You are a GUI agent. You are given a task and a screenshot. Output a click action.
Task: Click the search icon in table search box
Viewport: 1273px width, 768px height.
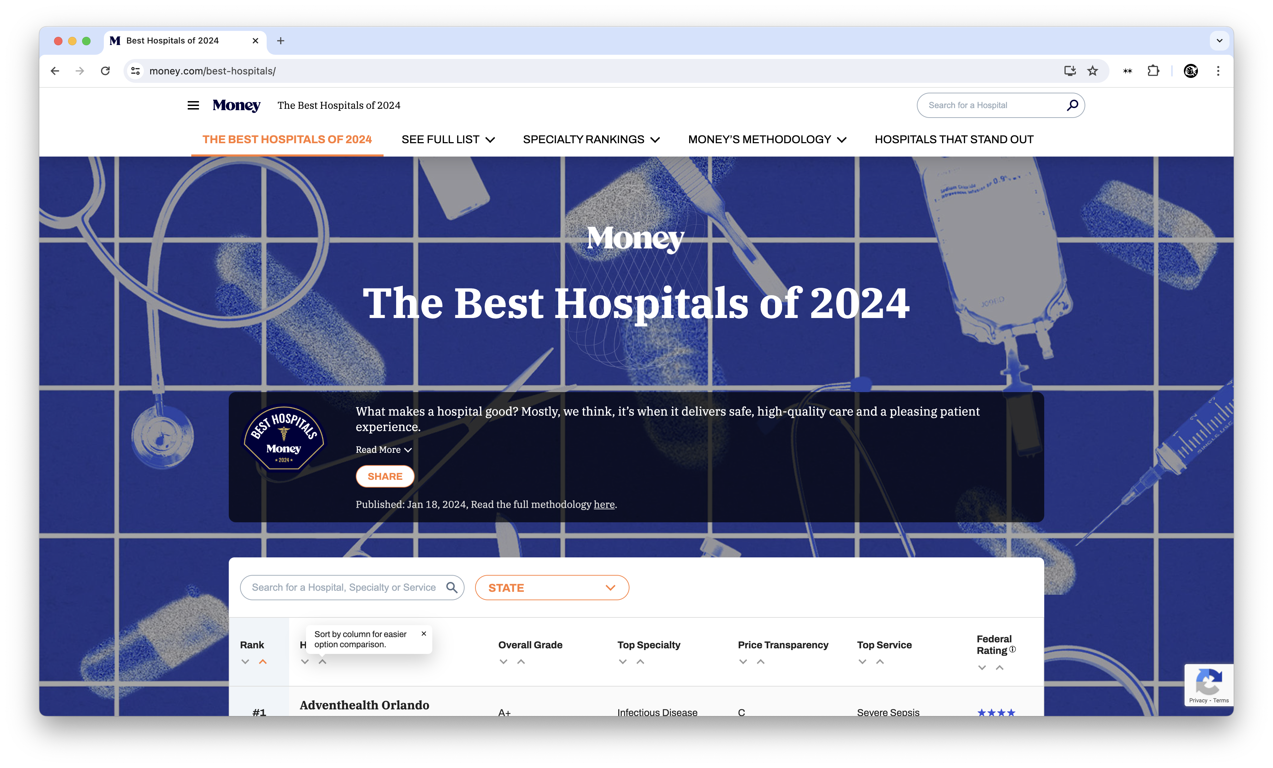[x=452, y=588]
